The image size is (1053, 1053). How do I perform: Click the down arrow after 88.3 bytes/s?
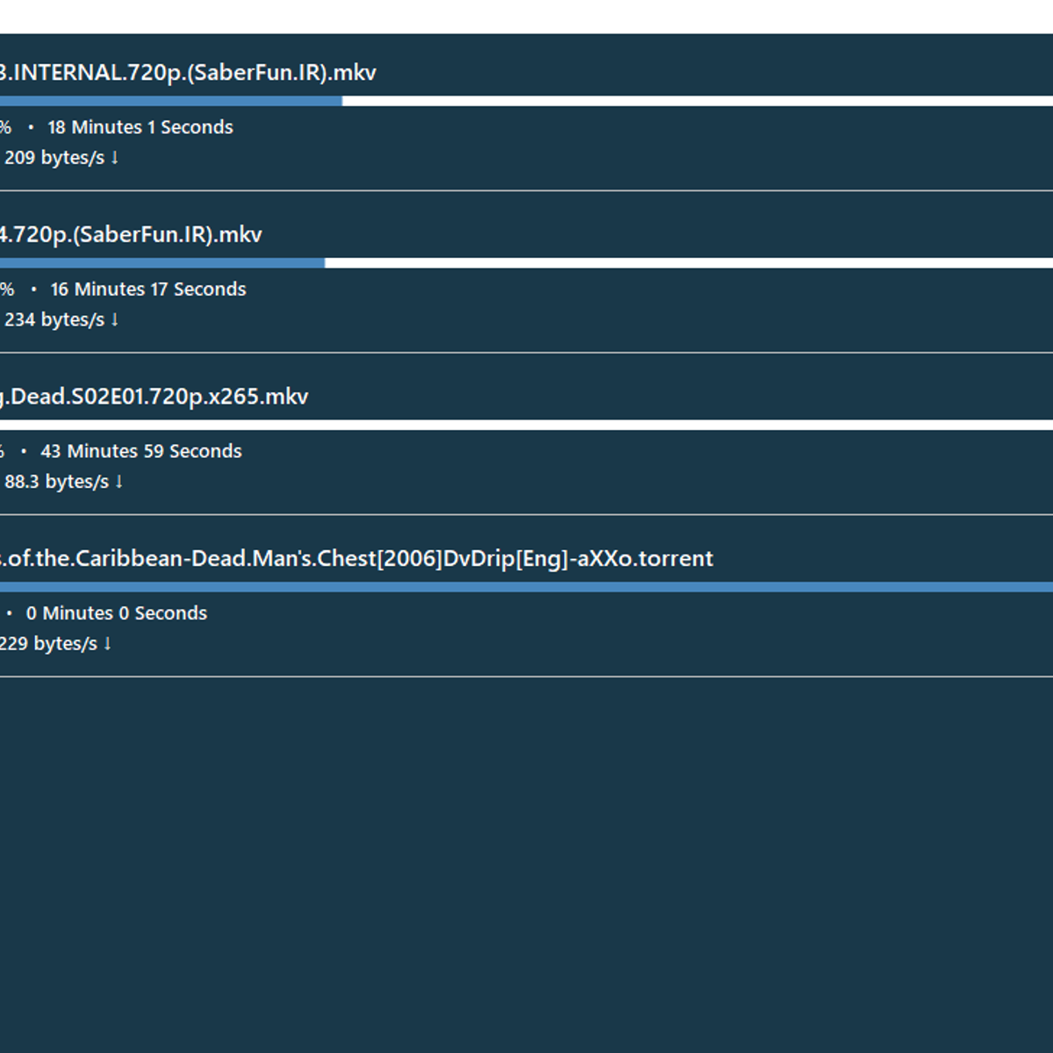pos(119,482)
